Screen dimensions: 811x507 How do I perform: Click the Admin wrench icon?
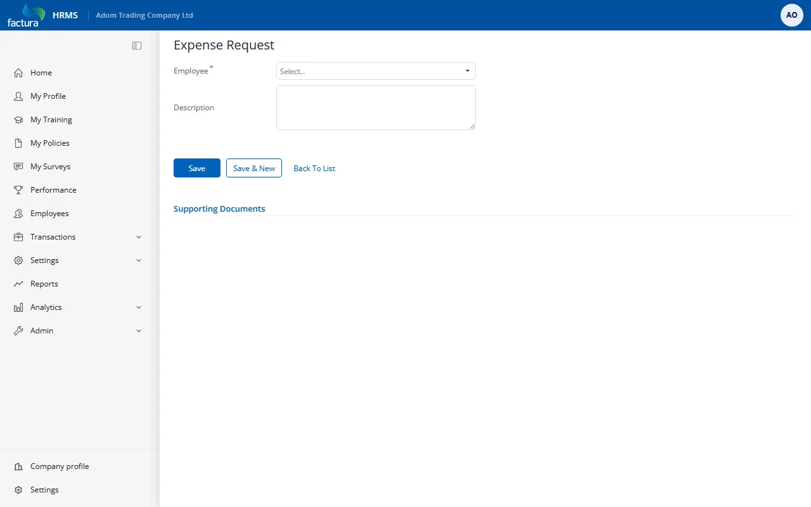[x=18, y=331]
